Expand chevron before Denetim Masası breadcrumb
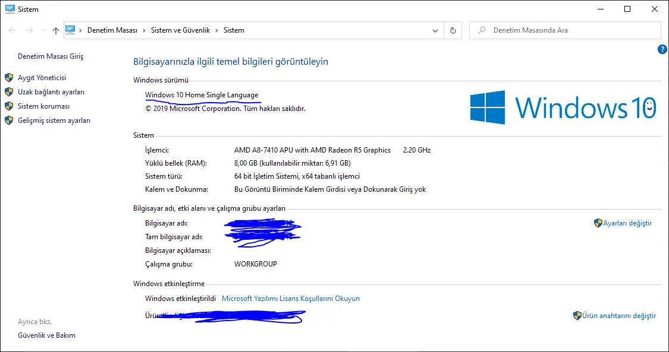Screen dimensions: 669x352 81,30
